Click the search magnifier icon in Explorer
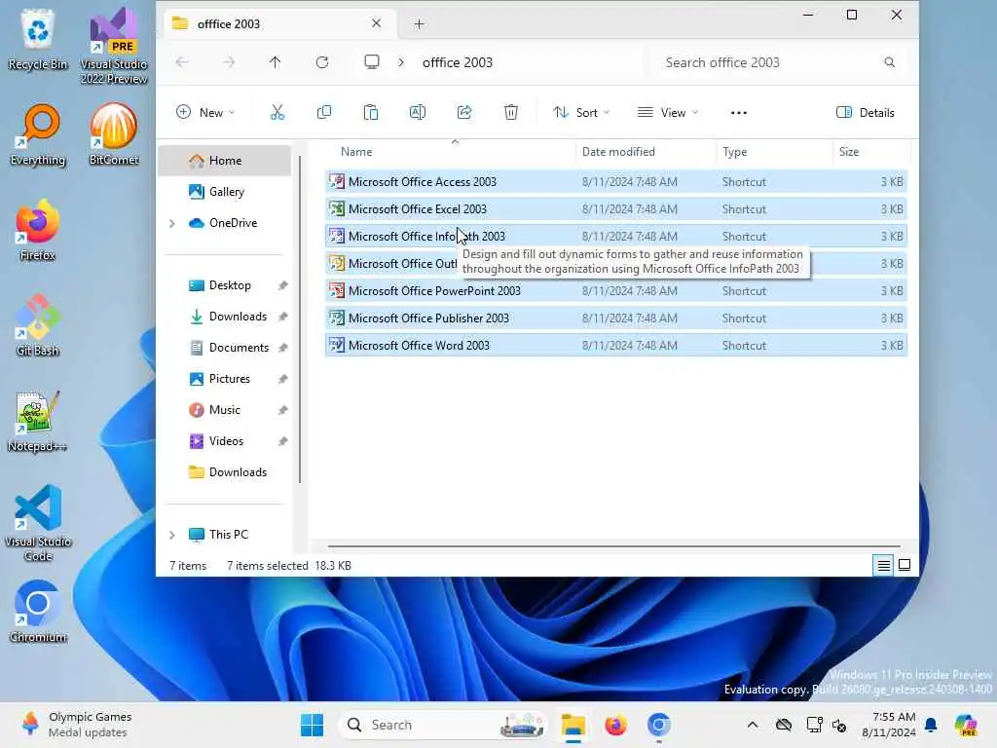Viewport: 997px width, 748px height. (x=890, y=62)
